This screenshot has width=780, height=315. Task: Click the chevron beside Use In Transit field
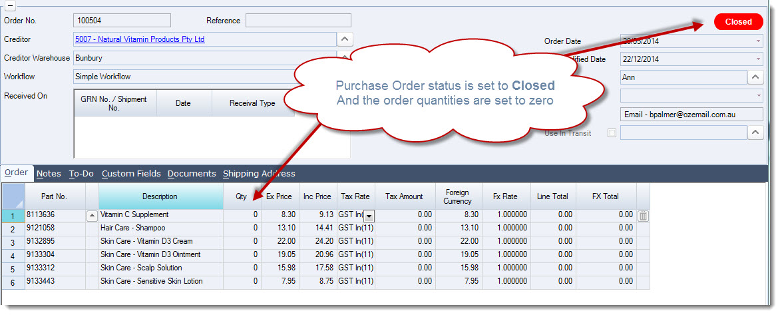(x=755, y=133)
